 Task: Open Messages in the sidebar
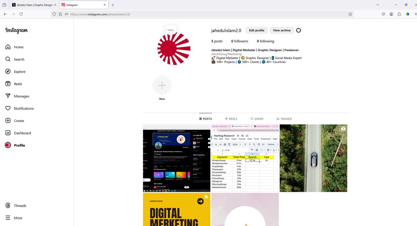point(17,96)
